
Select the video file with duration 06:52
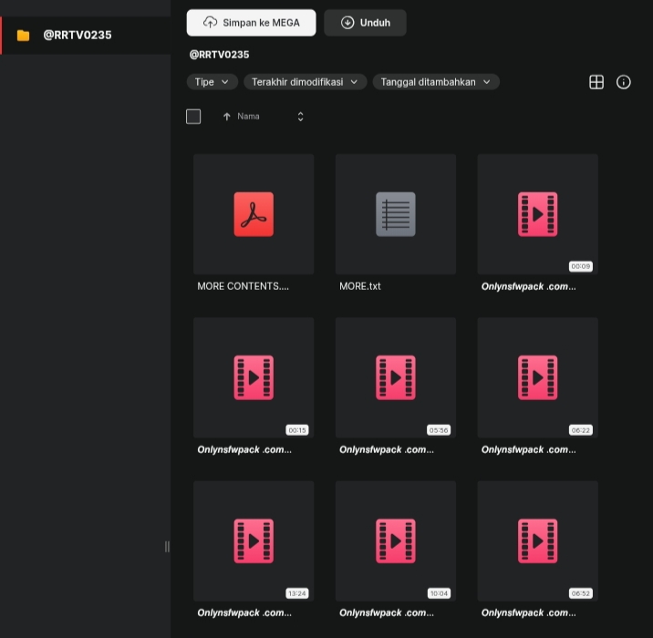[x=538, y=541]
